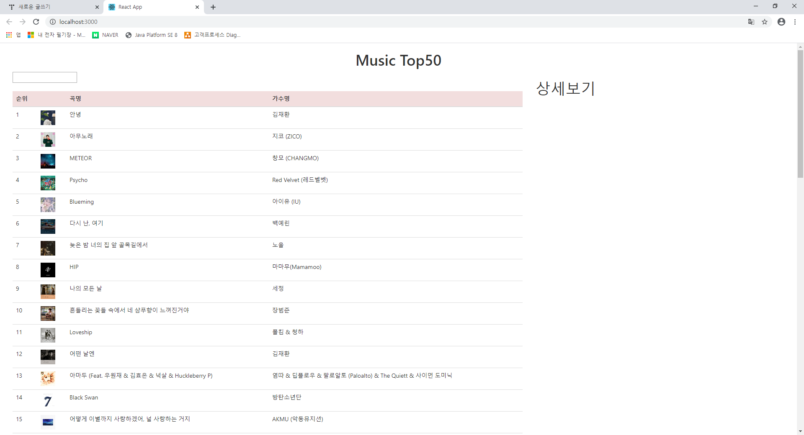This screenshot has height=435, width=804.
Task: Click the 순위 column header
Action: click(22, 99)
